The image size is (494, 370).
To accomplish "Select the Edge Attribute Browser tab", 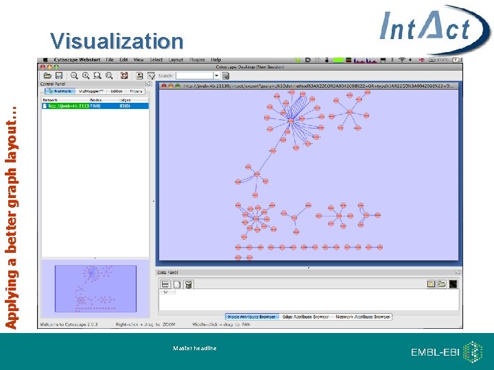I will click(x=305, y=317).
